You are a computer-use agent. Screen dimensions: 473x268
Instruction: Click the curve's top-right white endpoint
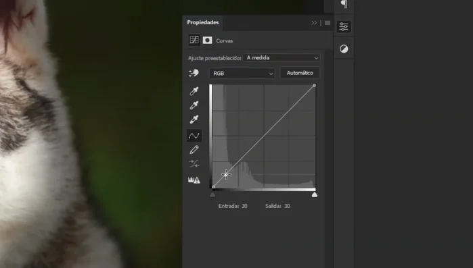314,86
